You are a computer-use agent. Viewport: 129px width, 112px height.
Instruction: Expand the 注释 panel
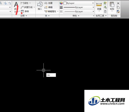(x=23, y=16)
